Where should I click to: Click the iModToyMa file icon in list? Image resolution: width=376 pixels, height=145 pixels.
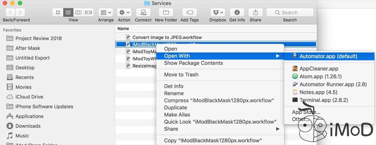(128, 51)
